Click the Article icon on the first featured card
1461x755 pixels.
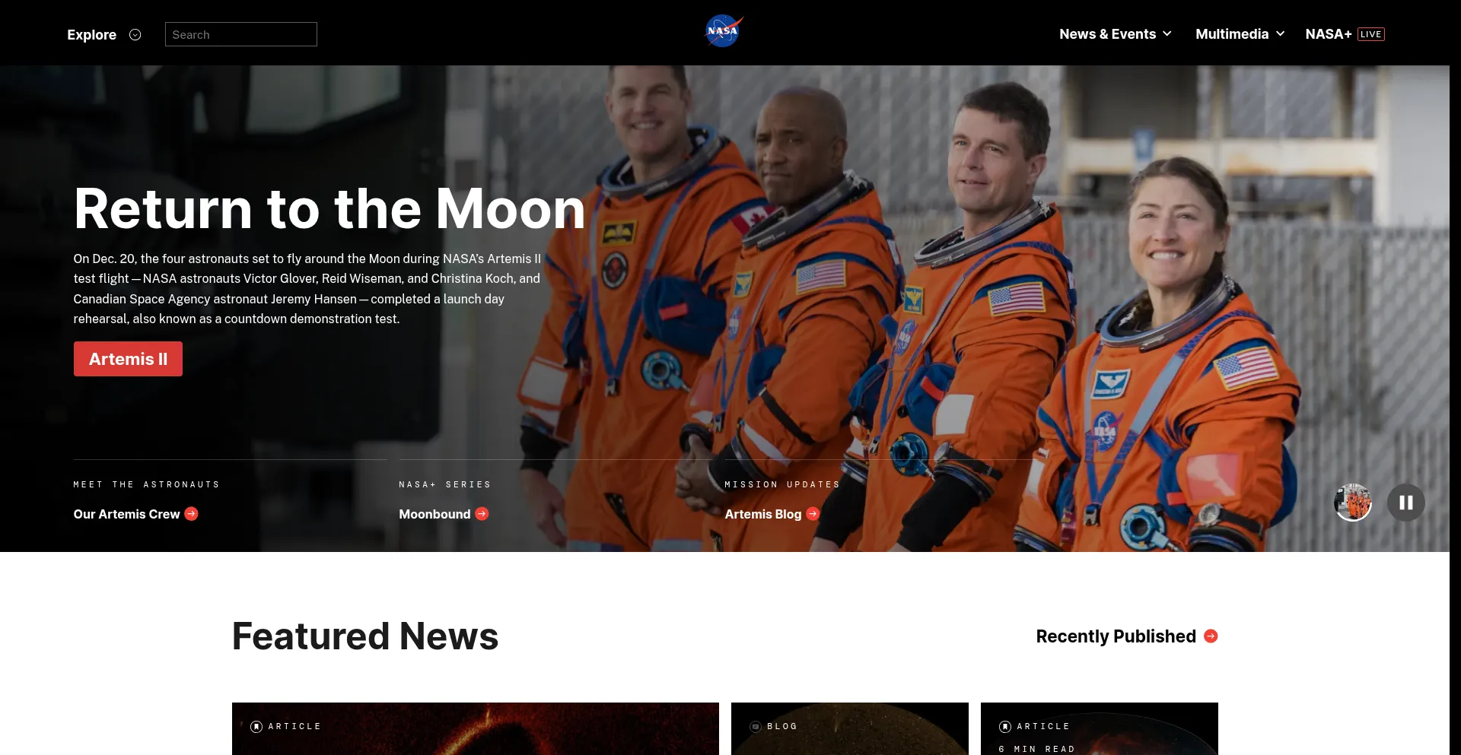[x=257, y=726]
